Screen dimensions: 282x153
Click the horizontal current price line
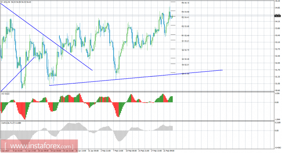(137, 16)
